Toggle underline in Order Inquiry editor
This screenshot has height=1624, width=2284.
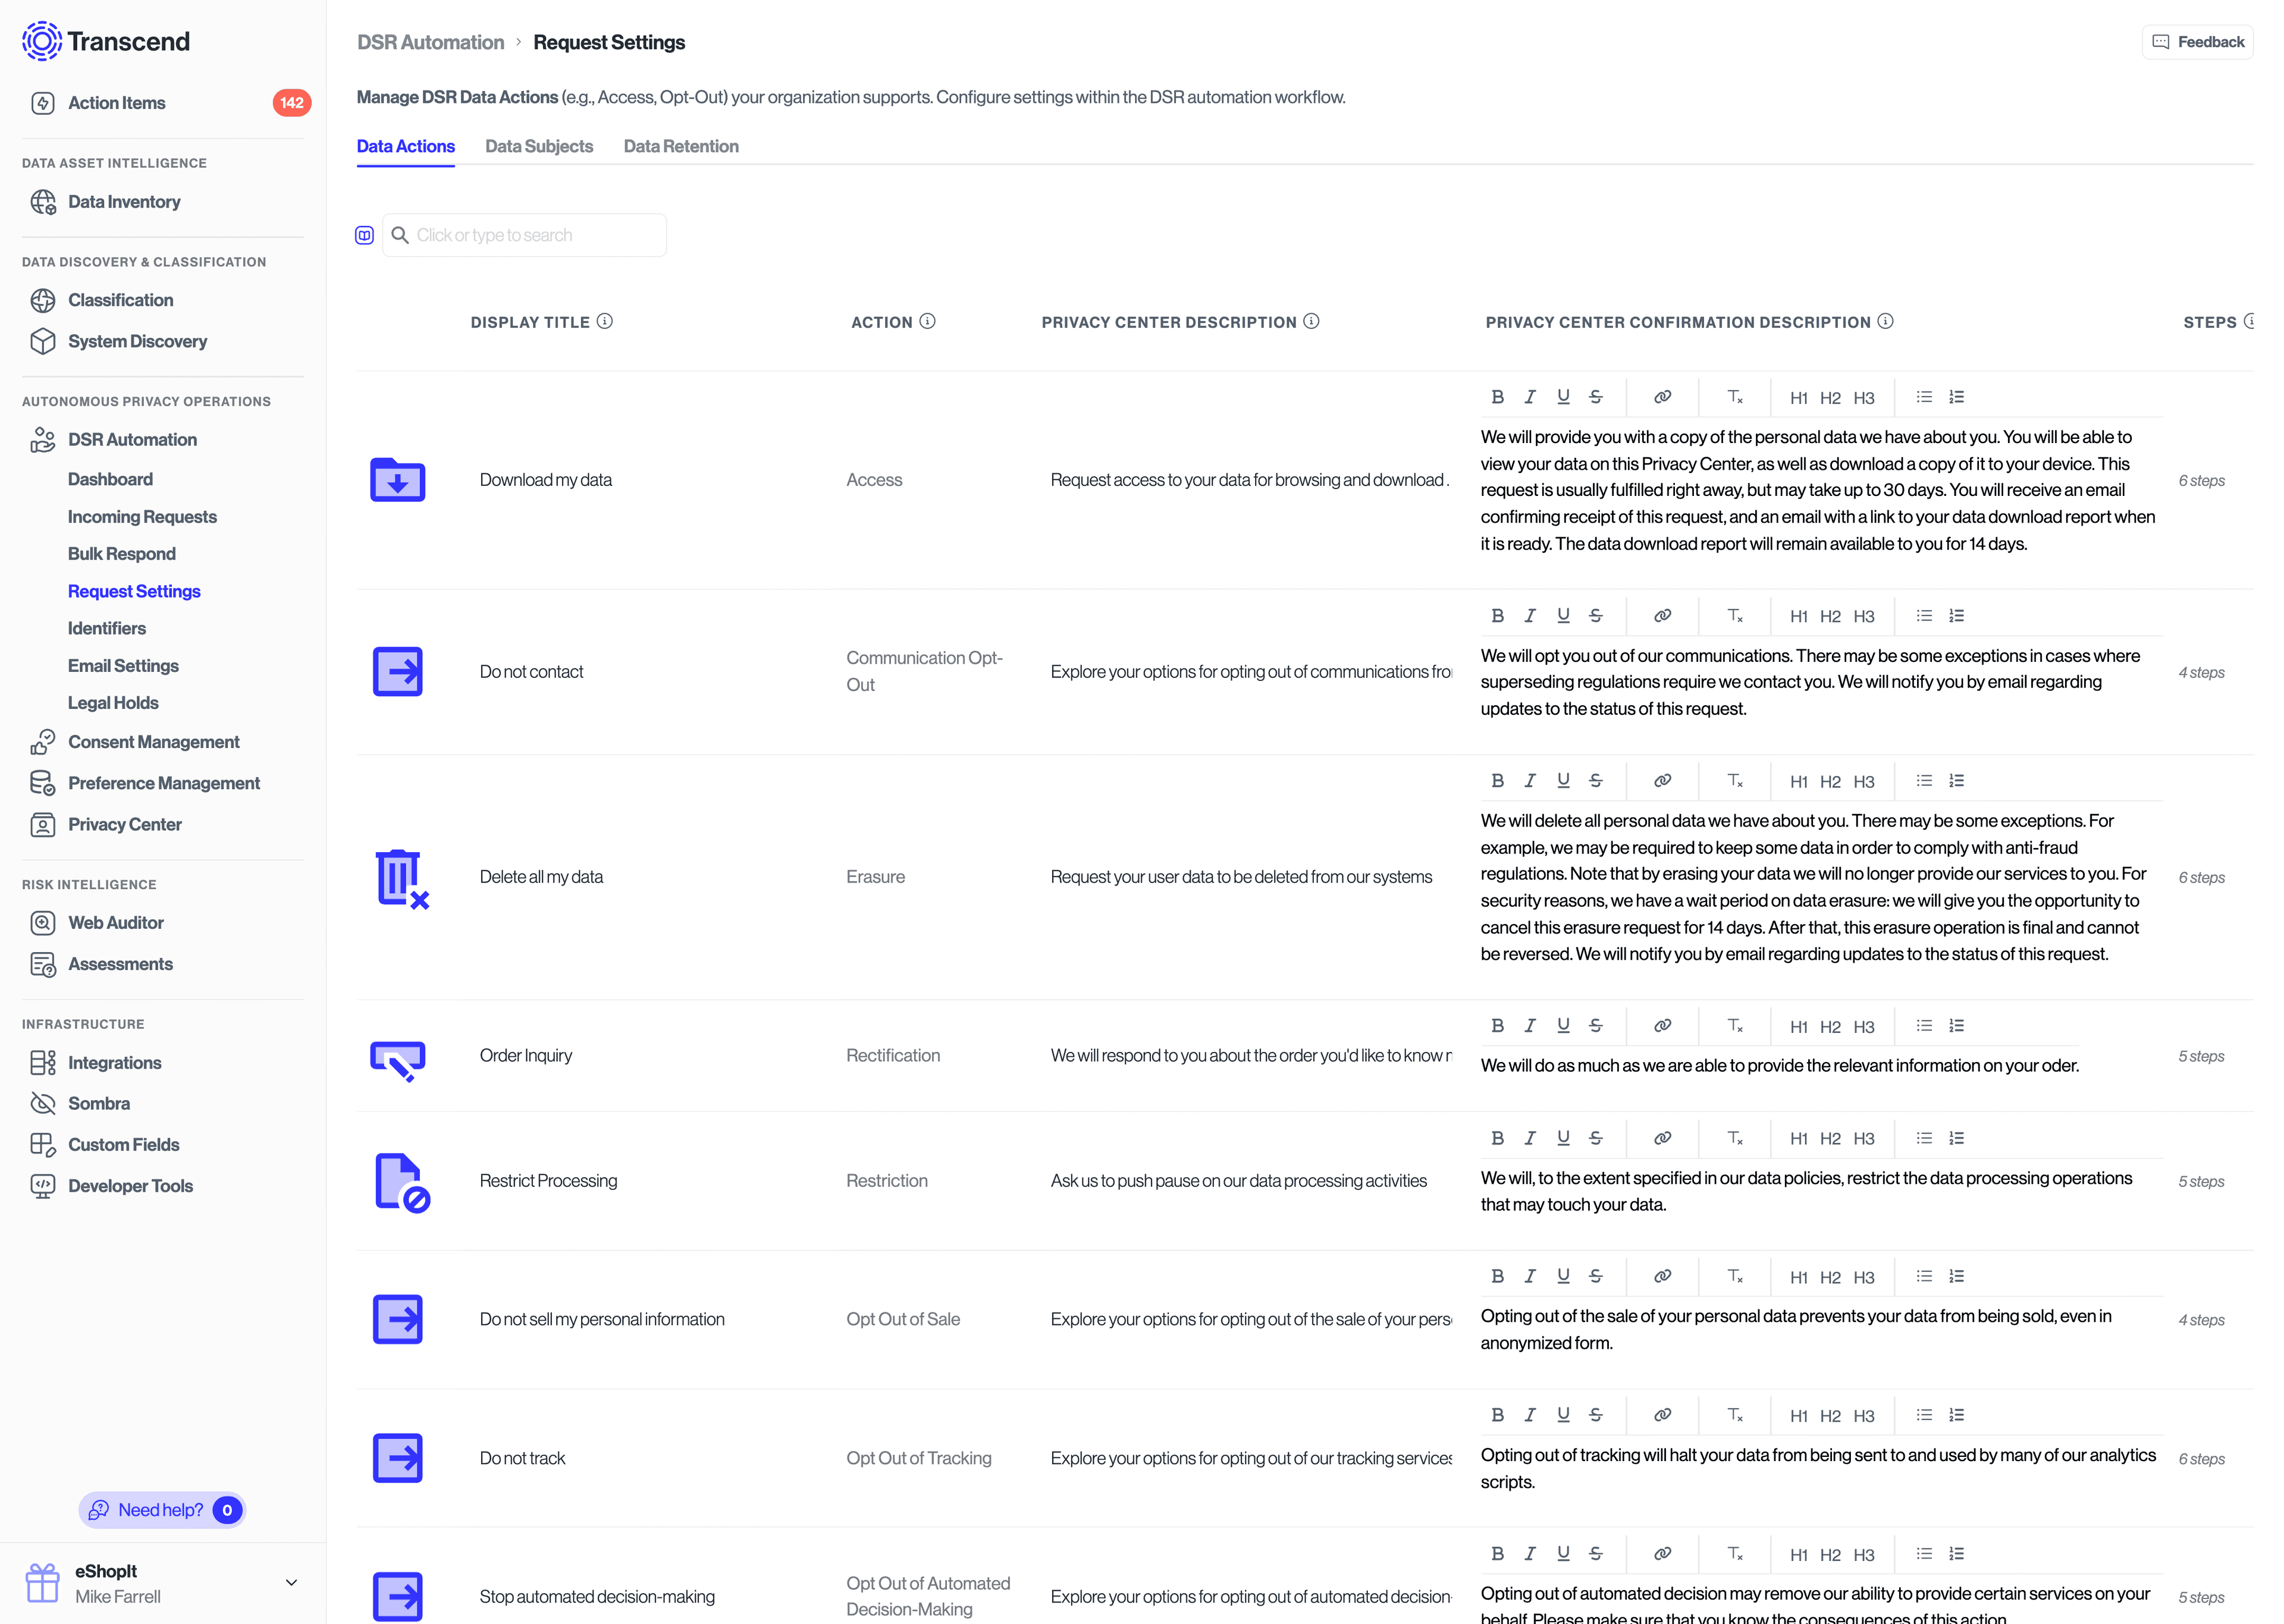1563,1025
